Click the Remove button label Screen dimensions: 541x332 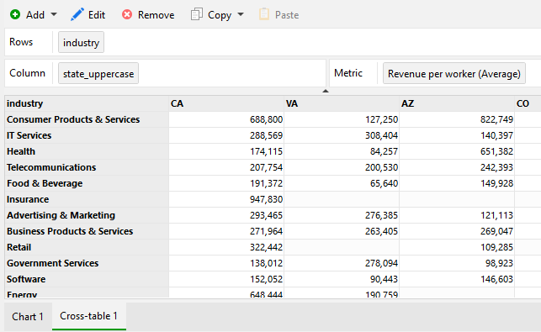coord(156,15)
